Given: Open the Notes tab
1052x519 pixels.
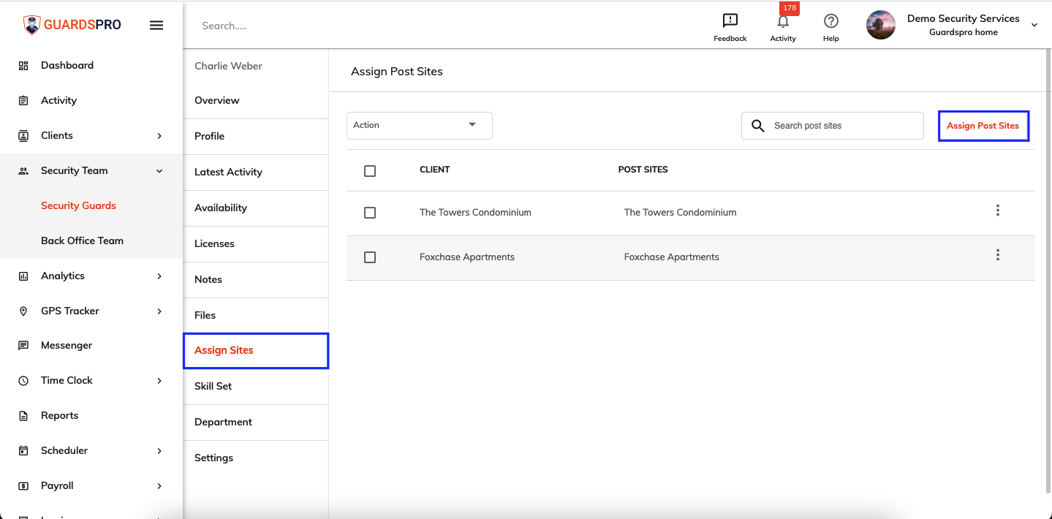Looking at the screenshot, I should [256, 280].
